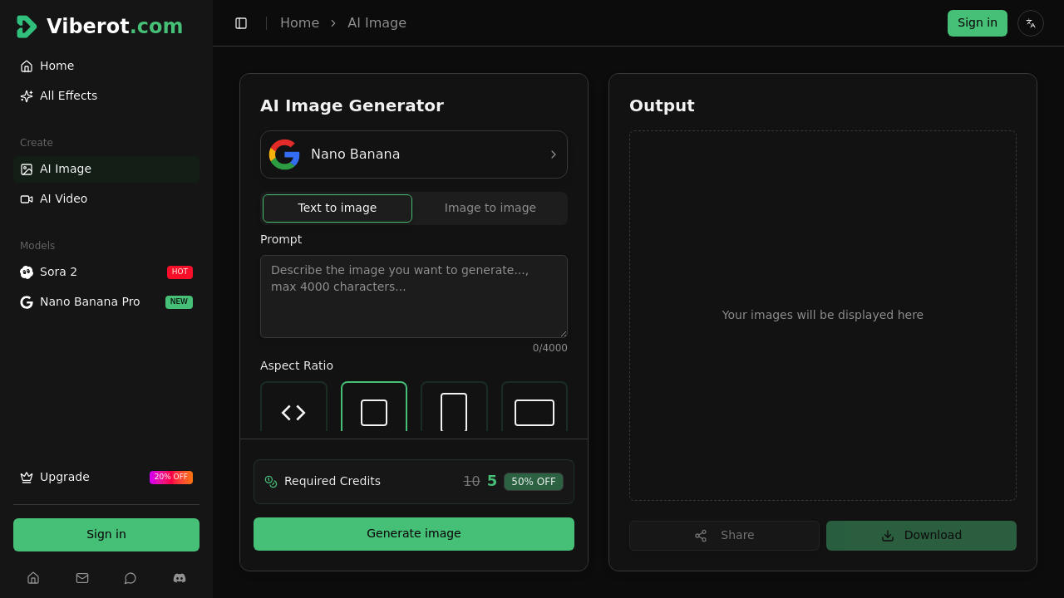The width and height of the screenshot is (1064, 598).
Task: Open the AI Image creator in sidebar
Action: [66, 169]
